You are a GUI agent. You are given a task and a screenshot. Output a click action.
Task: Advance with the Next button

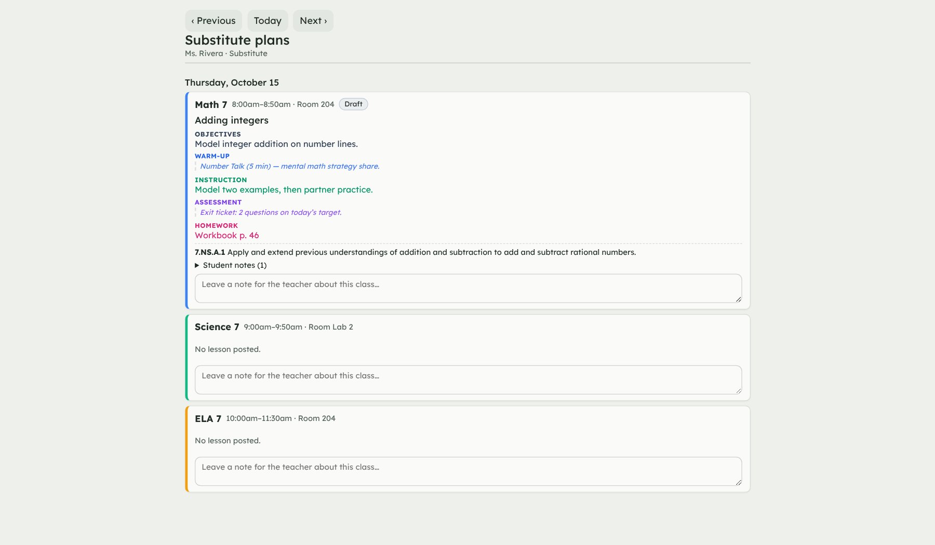(x=313, y=21)
